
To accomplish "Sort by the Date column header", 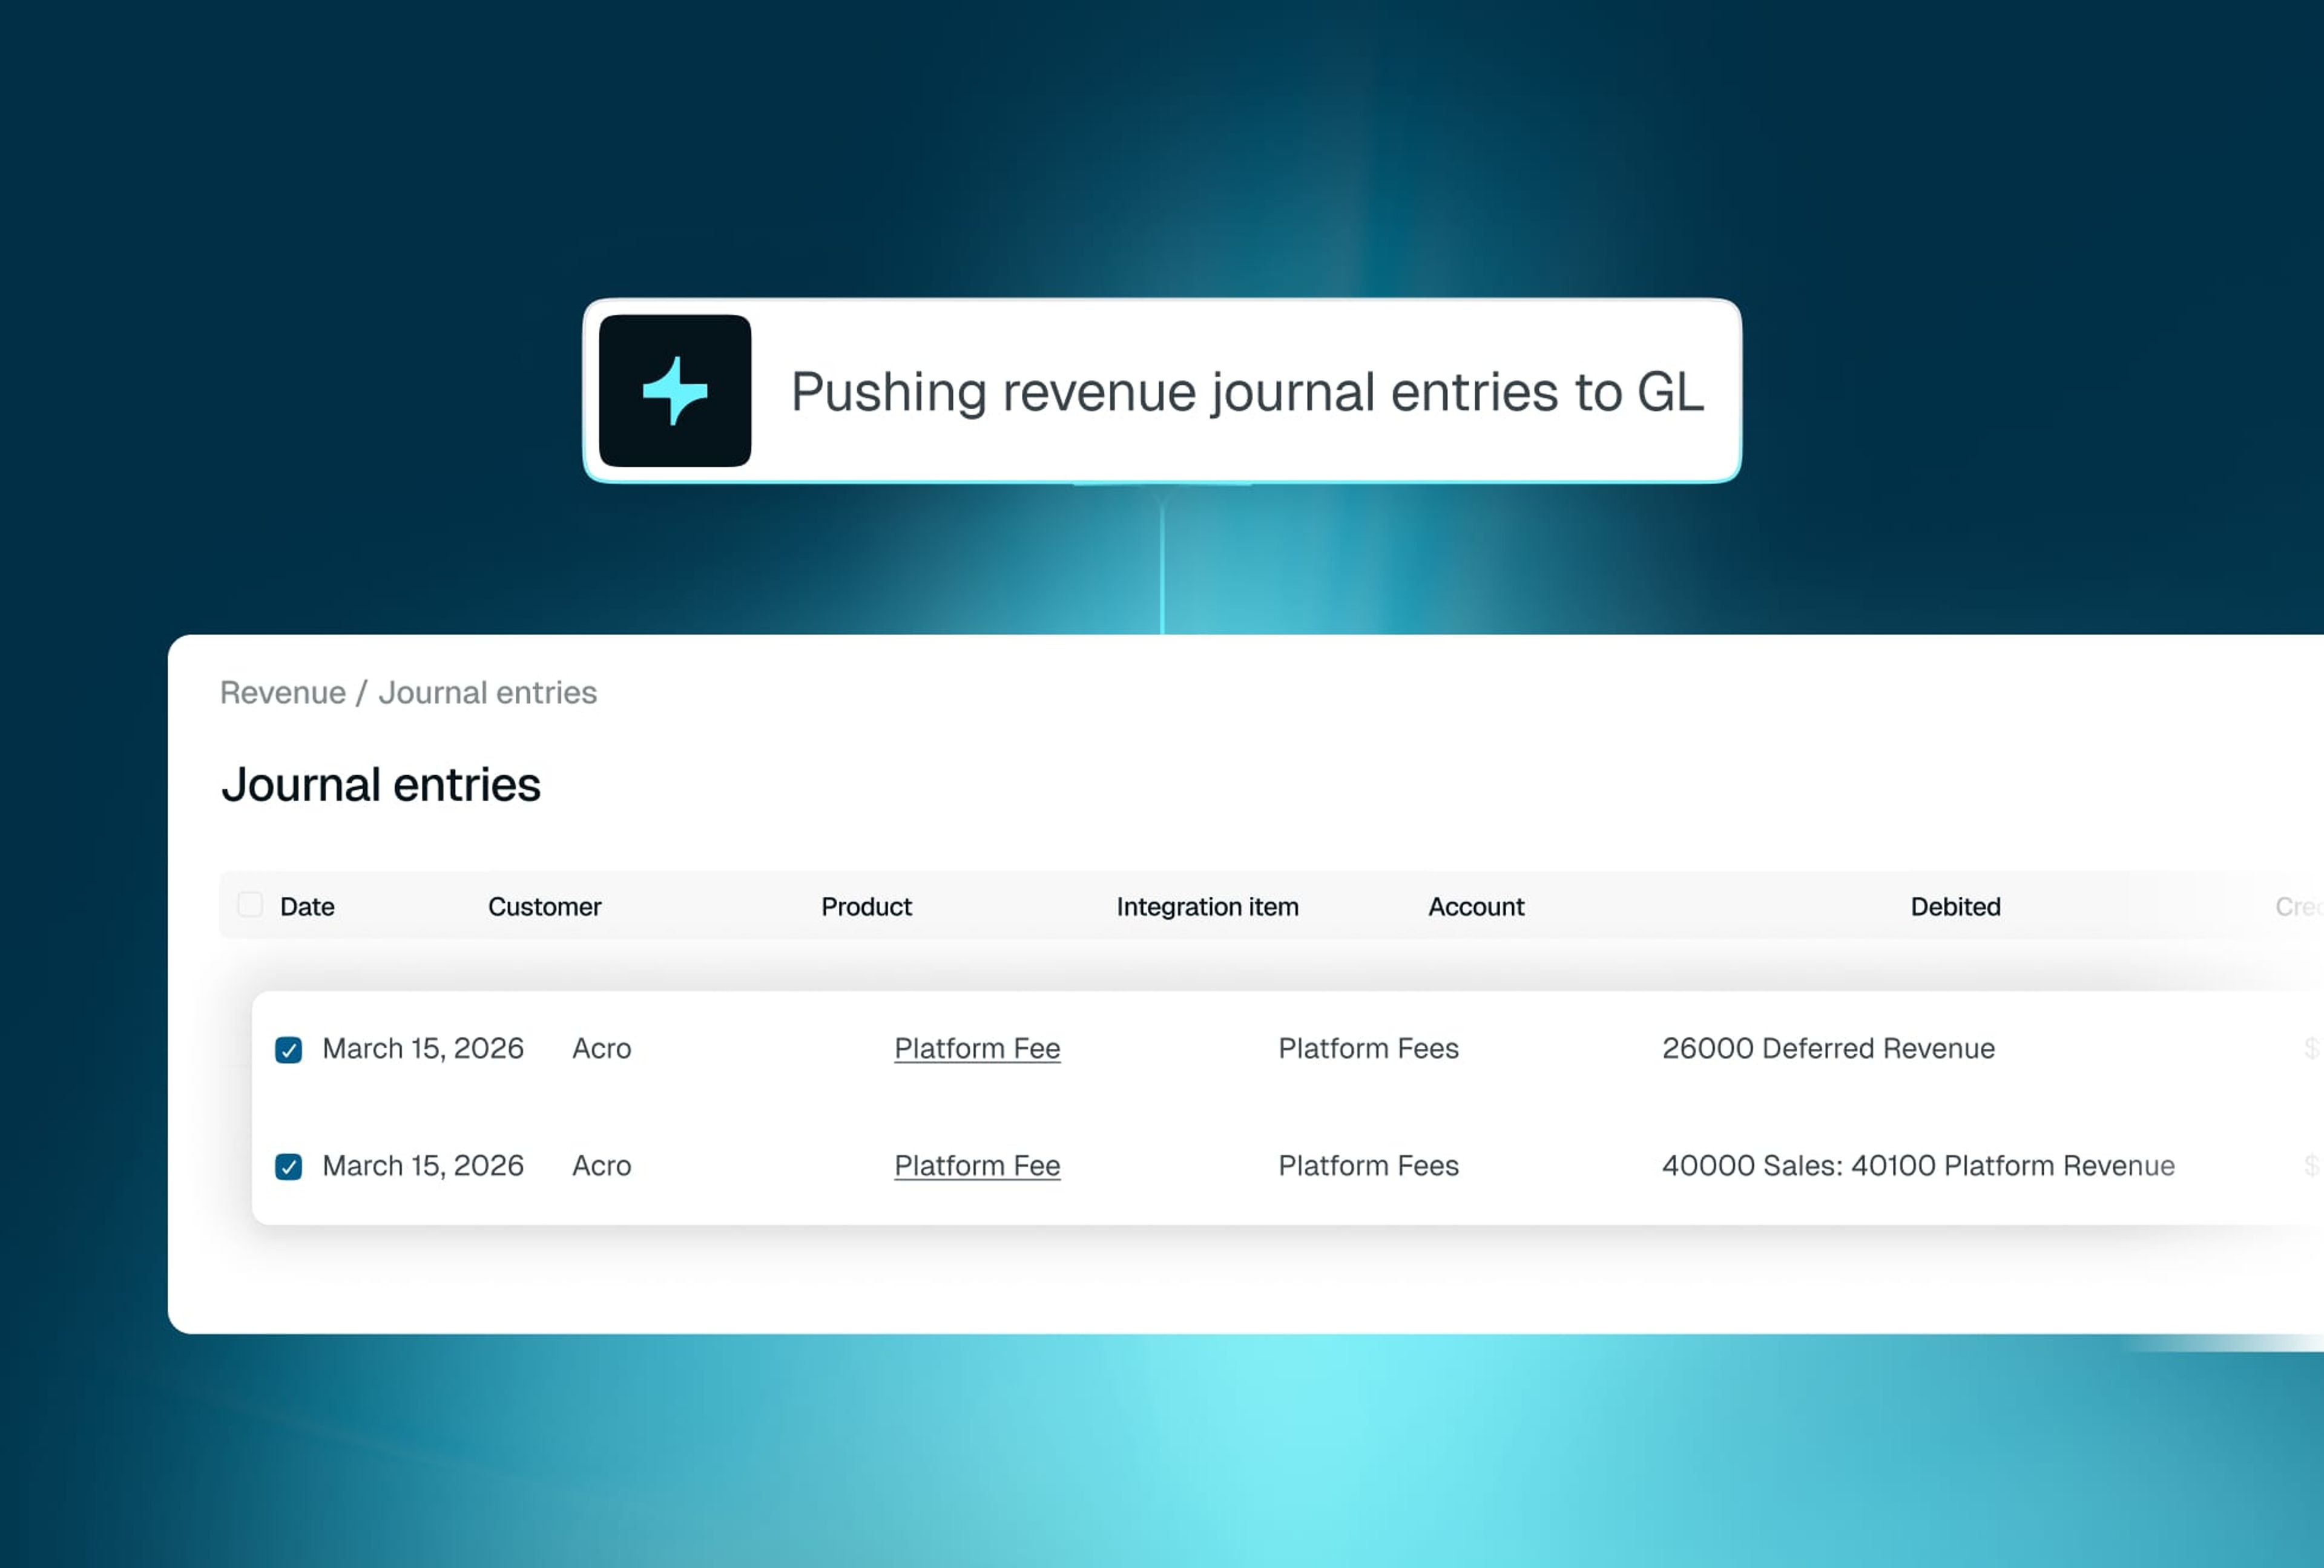I will click(x=307, y=907).
